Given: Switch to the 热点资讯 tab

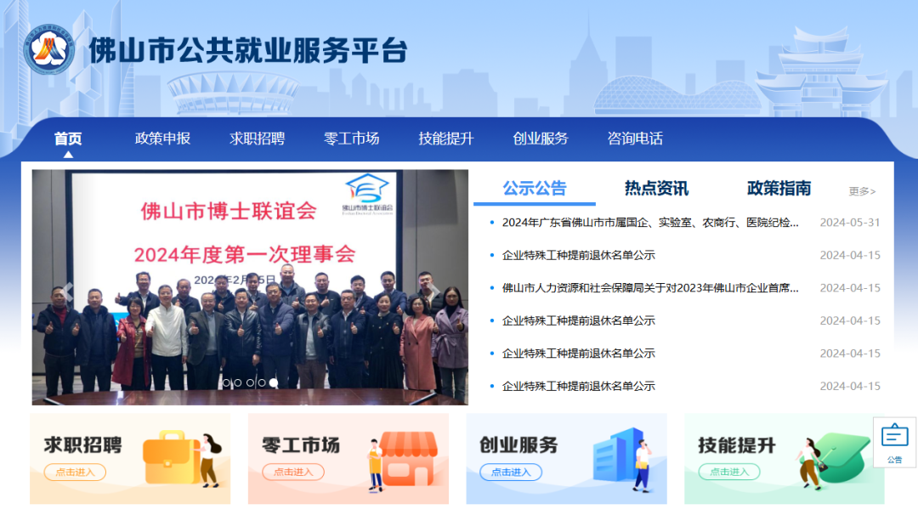Looking at the screenshot, I should 656,189.
